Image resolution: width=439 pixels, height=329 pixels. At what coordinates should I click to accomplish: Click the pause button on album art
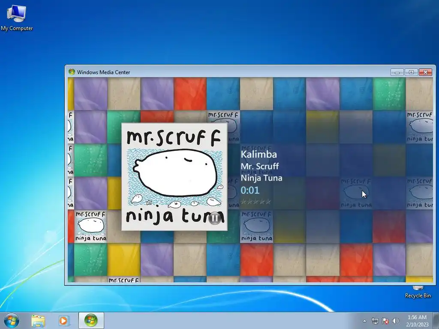215,218
